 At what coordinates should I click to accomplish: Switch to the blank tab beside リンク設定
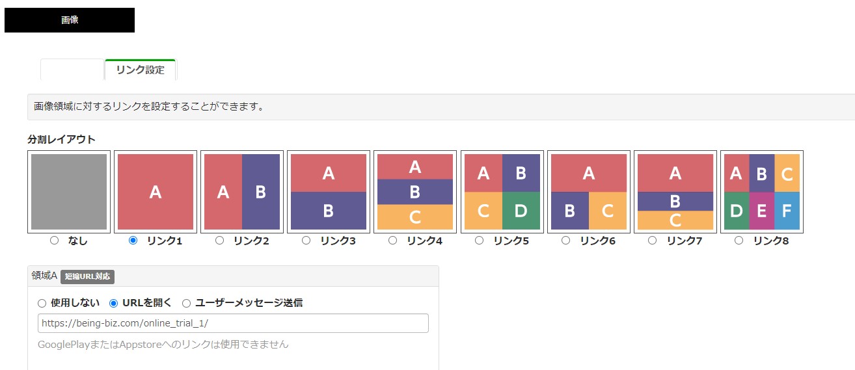(72, 70)
